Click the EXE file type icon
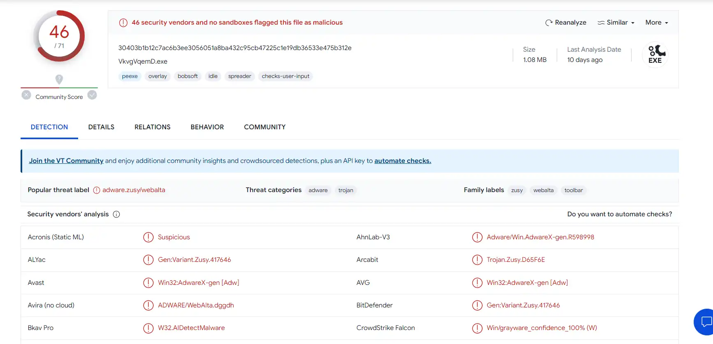The height and width of the screenshot is (344, 713). tap(655, 55)
